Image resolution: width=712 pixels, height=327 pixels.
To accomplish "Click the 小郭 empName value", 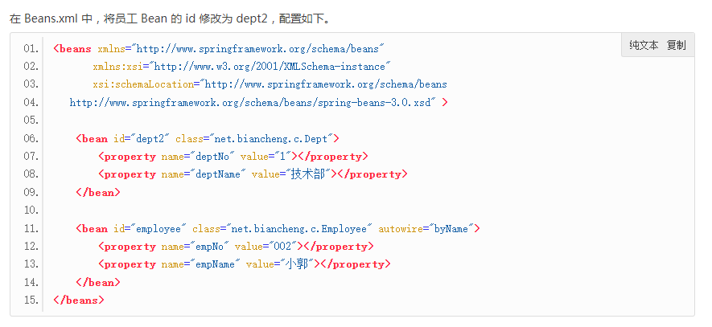I will (x=296, y=264).
